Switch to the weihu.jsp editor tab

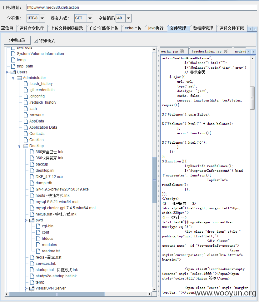(170, 51)
